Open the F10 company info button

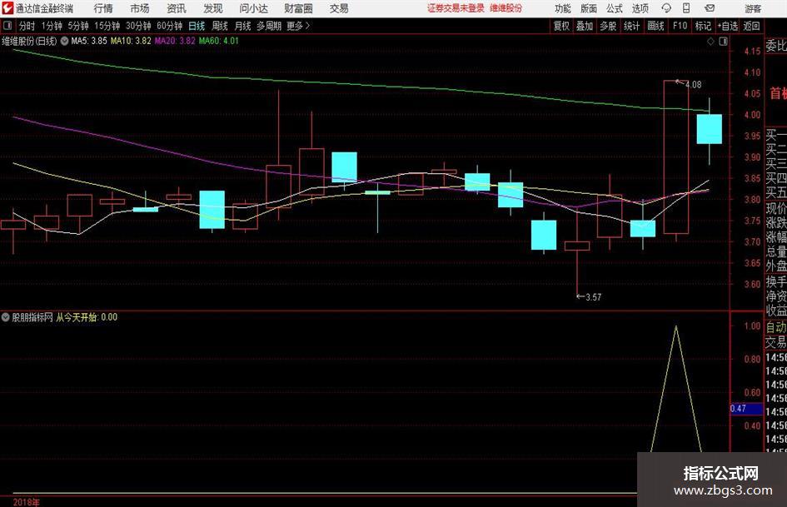(680, 26)
